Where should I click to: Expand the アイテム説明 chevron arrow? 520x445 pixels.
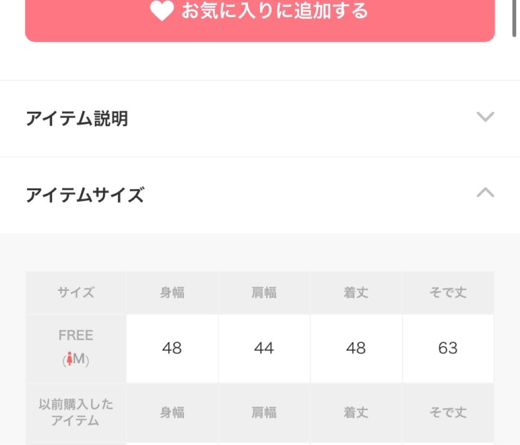pos(485,117)
